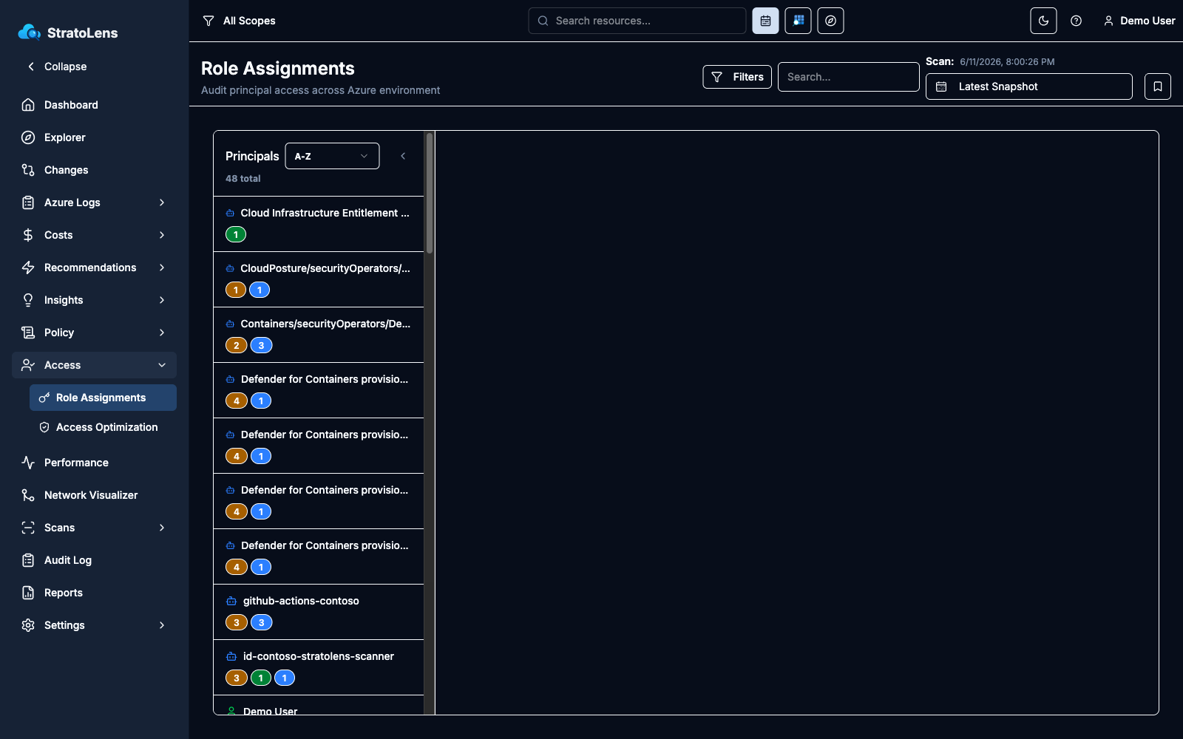
Task: Click green badge under Cloud Infrastructure Entitlement
Action: tap(236, 234)
